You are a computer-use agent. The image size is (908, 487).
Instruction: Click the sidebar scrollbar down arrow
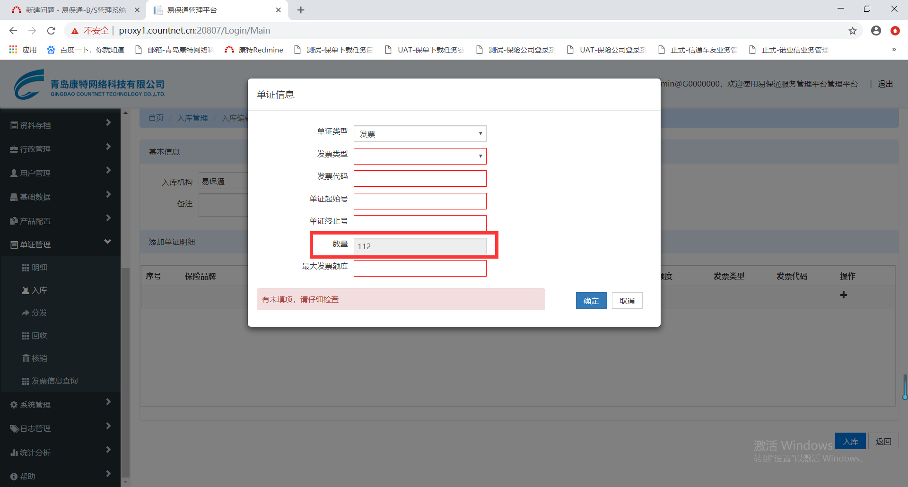pos(125,482)
